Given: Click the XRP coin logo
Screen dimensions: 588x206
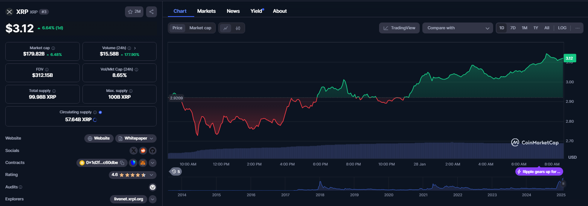Looking at the screenshot, I should pos(9,12).
